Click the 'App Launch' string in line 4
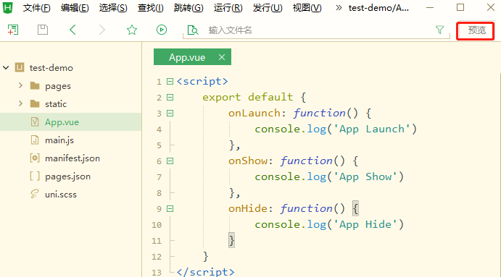501x277 pixels. (372, 129)
